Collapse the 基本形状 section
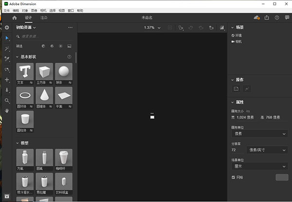The image size is (292, 202). [17, 57]
